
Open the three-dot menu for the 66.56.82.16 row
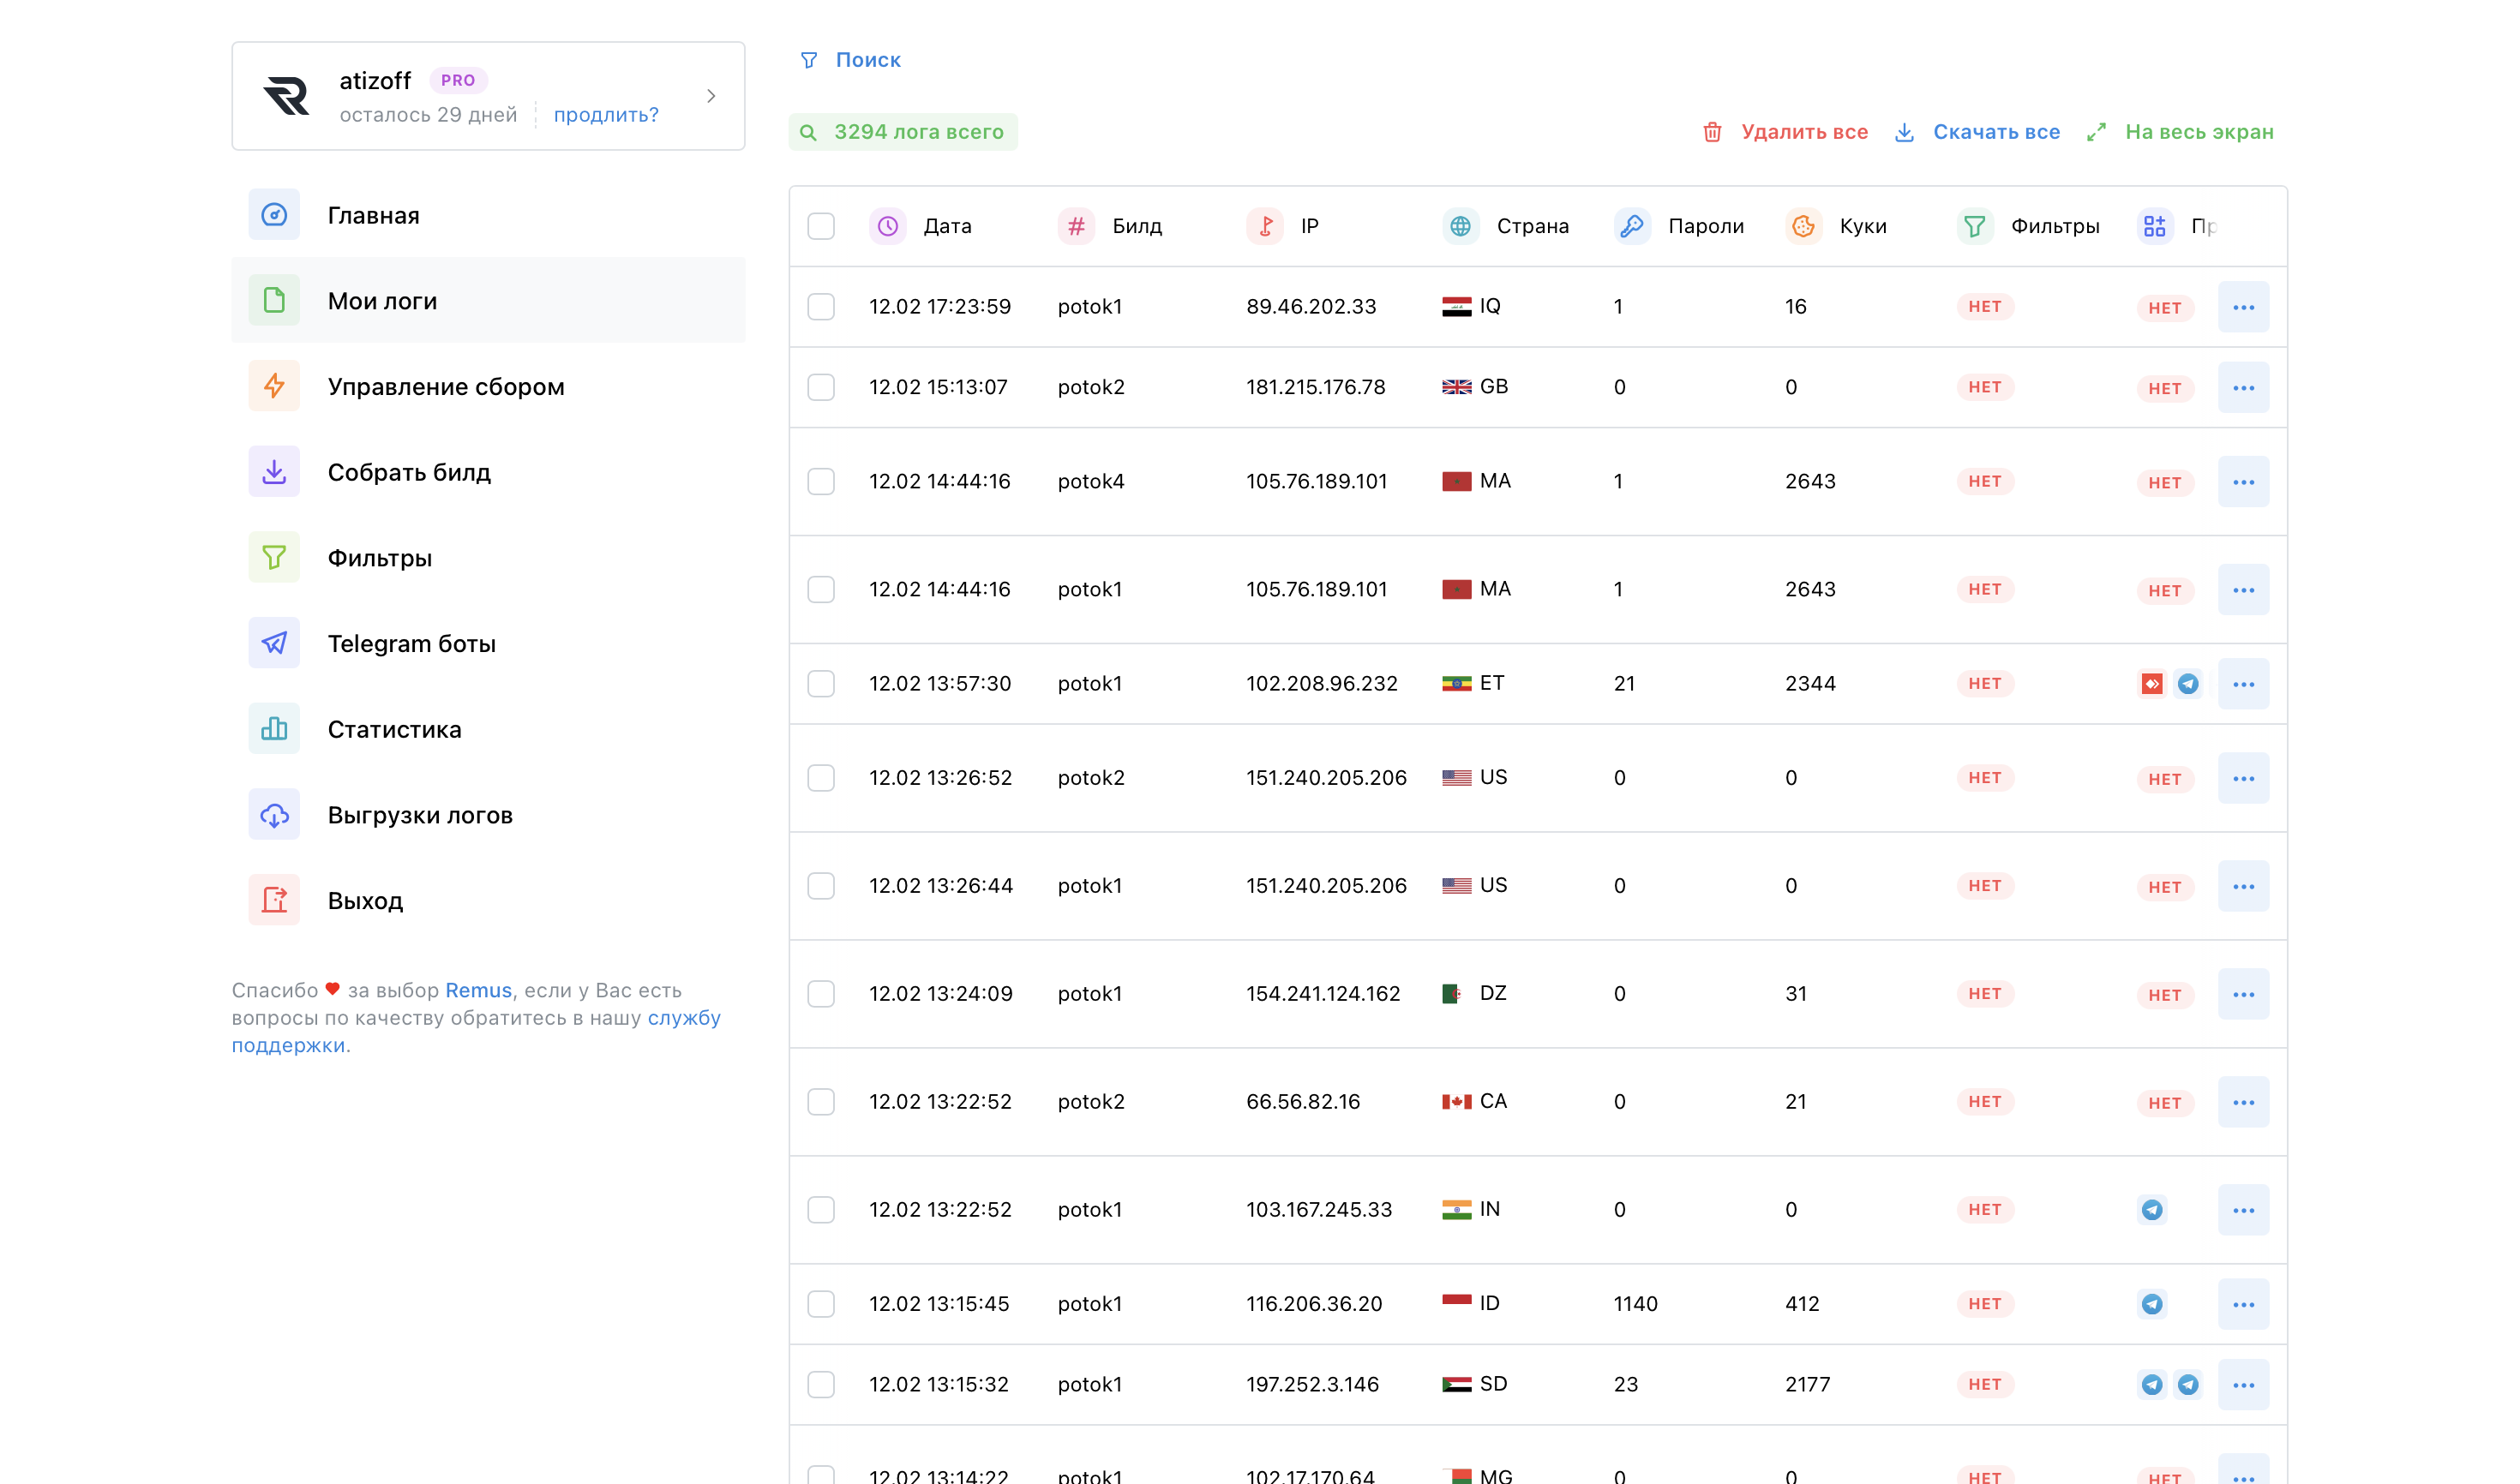2244,1102
